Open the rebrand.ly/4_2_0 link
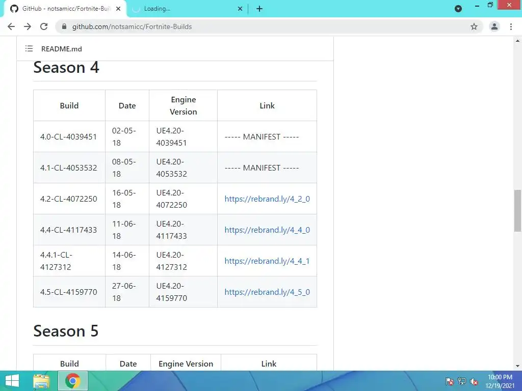The image size is (522, 391). click(x=267, y=199)
